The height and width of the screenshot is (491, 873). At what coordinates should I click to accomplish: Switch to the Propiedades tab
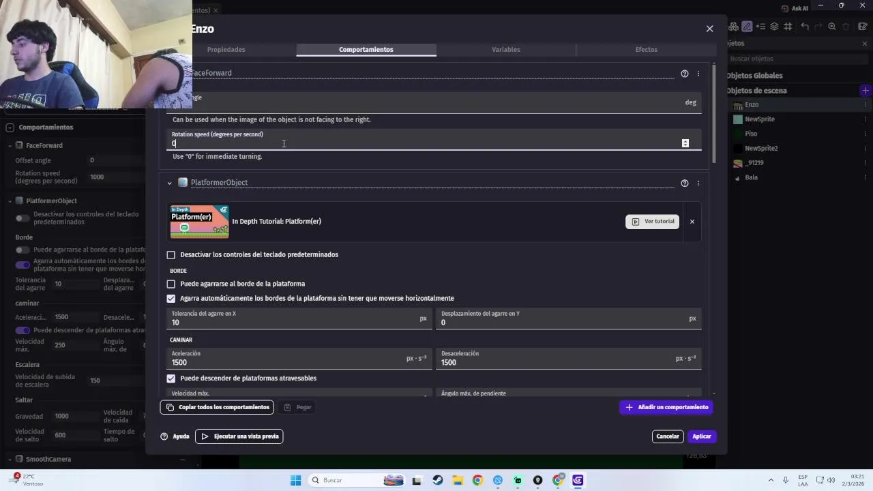point(226,50)
